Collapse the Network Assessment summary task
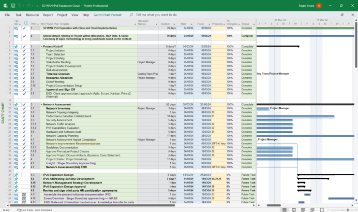 point(42,104)
